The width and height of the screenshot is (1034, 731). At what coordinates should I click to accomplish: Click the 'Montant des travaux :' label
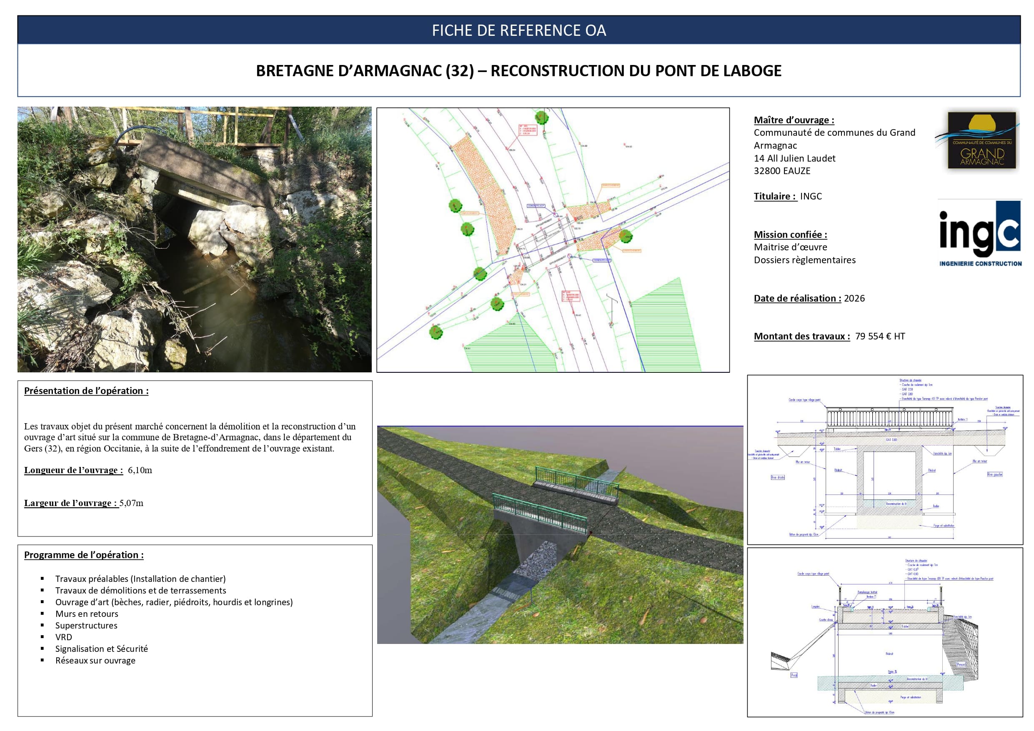(802, 336)
